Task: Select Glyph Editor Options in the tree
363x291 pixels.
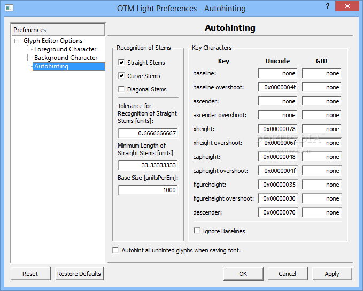Action: pyautogui.click(x=53, y=41)
